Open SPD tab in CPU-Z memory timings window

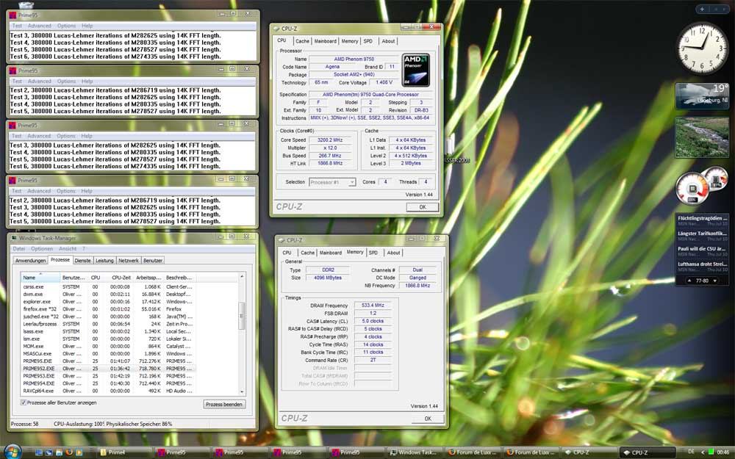(373, 253)
